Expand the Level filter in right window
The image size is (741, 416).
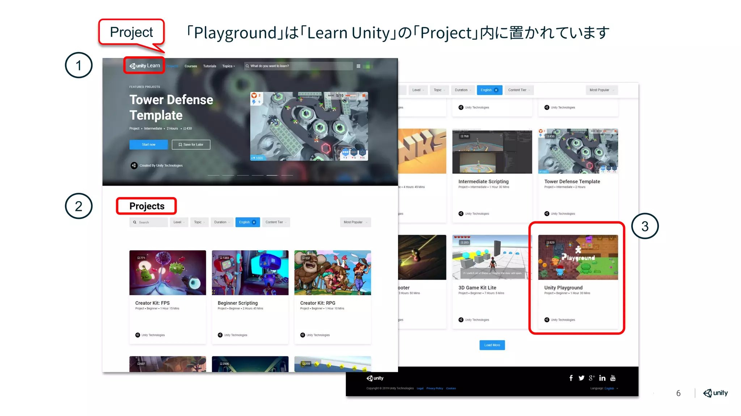click(x=418, y=90)
